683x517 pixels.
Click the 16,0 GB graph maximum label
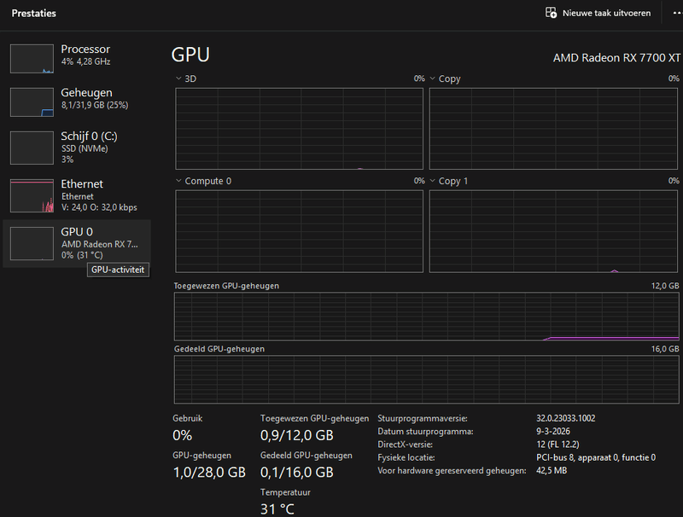click(665, 349)
